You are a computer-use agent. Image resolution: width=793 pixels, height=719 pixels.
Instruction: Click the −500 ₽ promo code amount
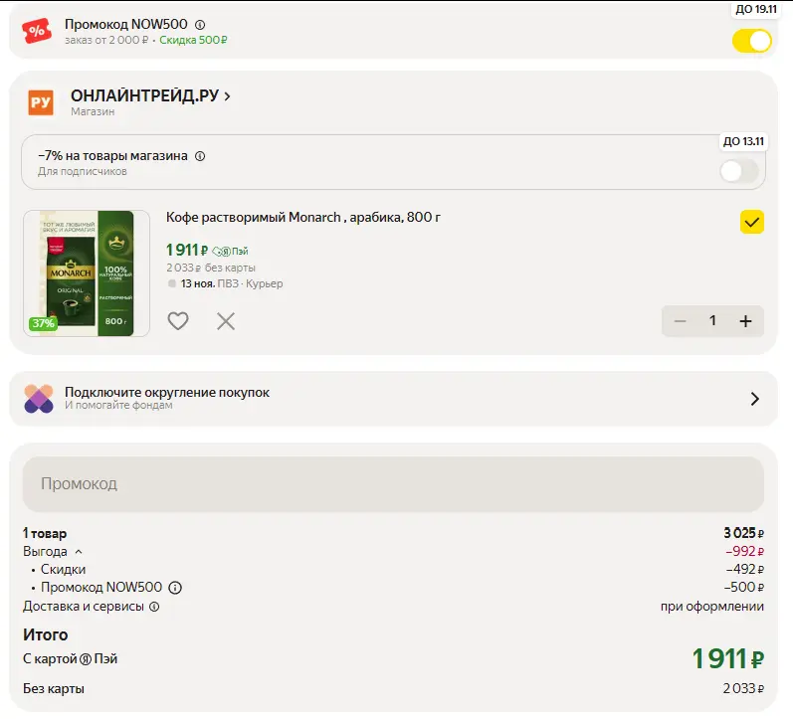pyautogui.click(x=744, y=587)
